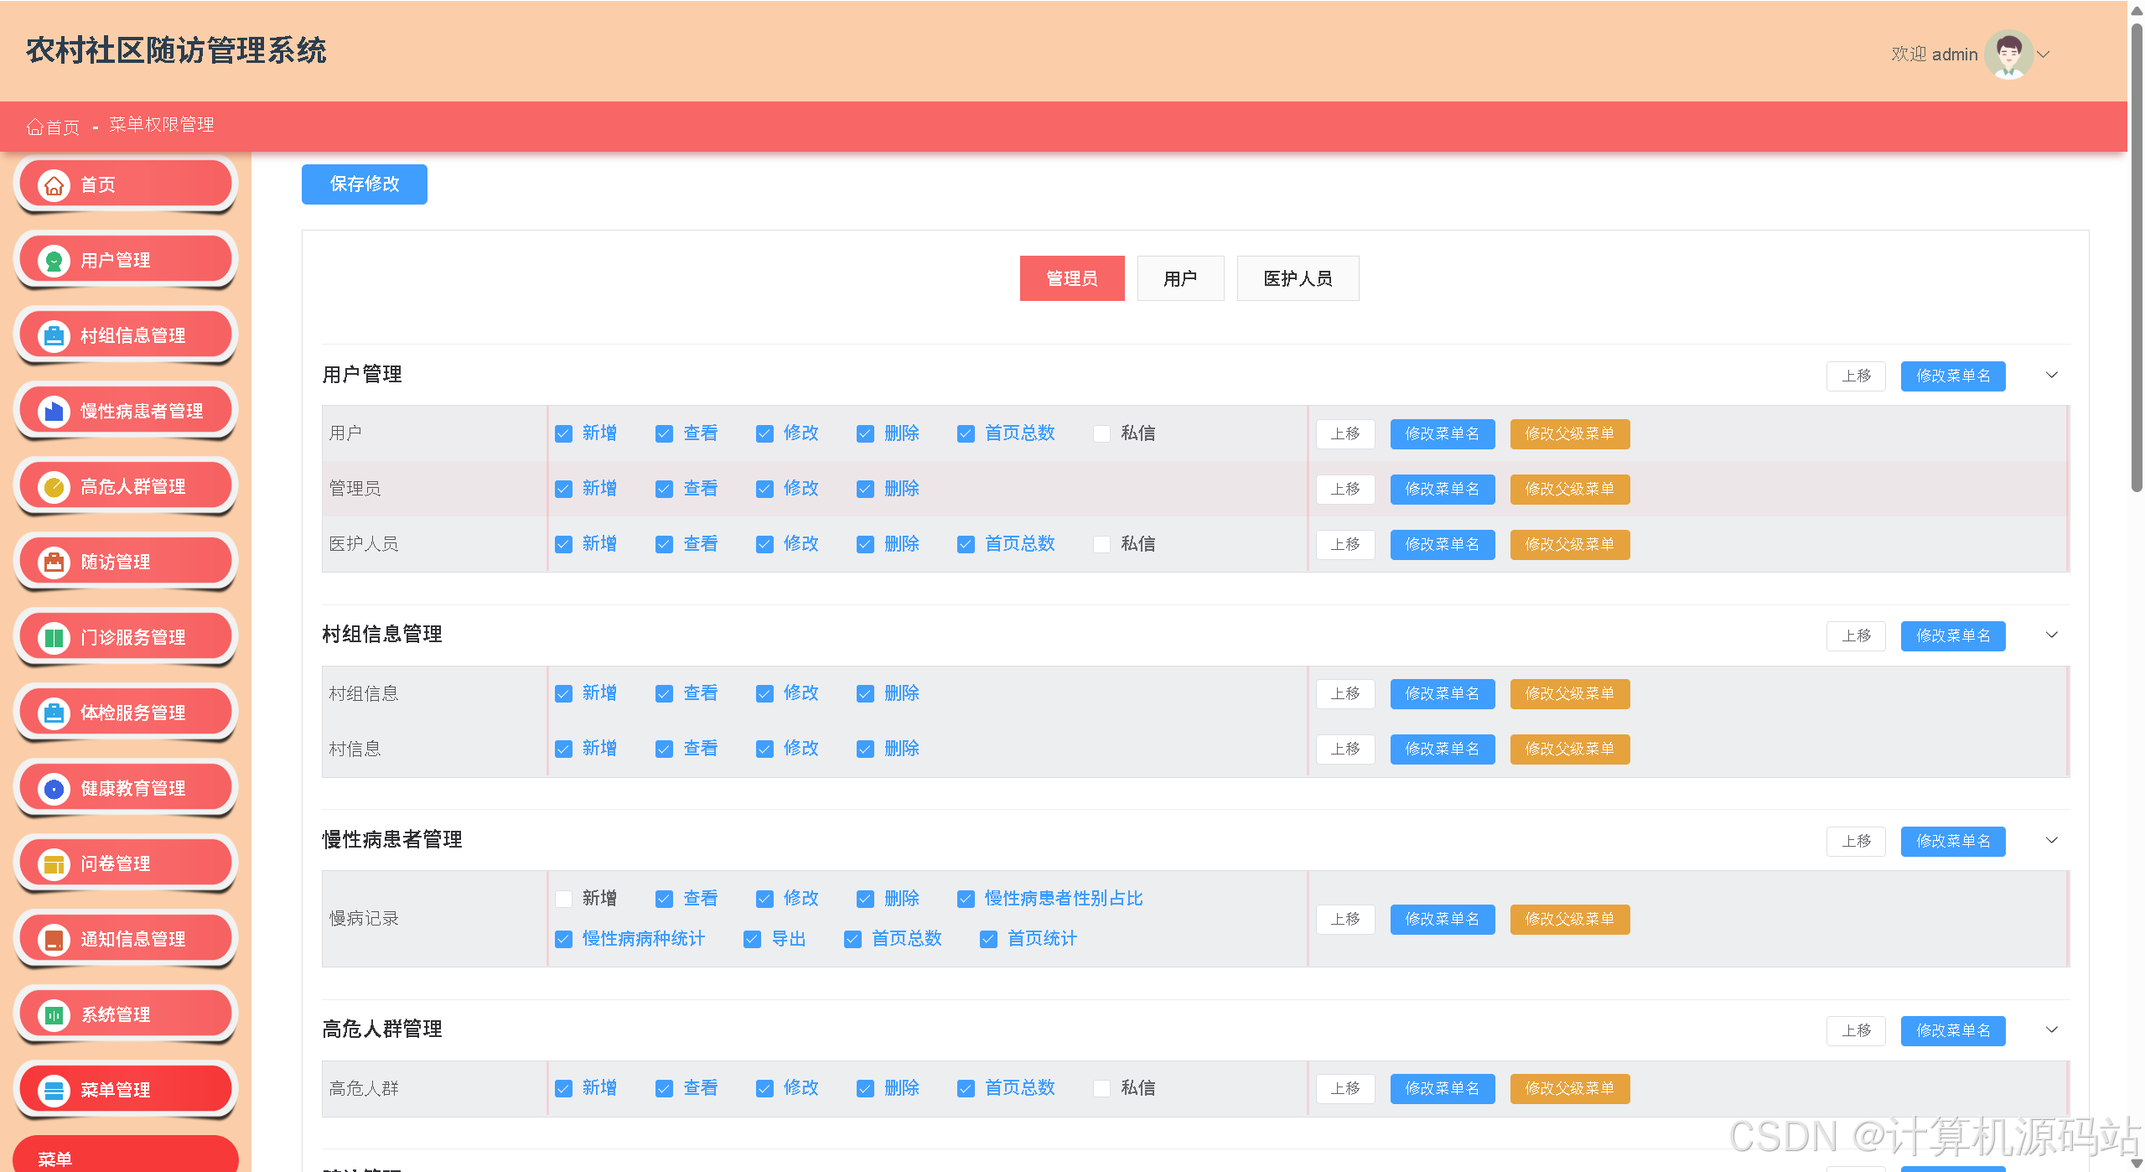Image resolution: width=2145 pixels, height=1172 pixels.
Task: Click 修改菜单名 for 村组信息管理 section
Action: (1953, 635)
